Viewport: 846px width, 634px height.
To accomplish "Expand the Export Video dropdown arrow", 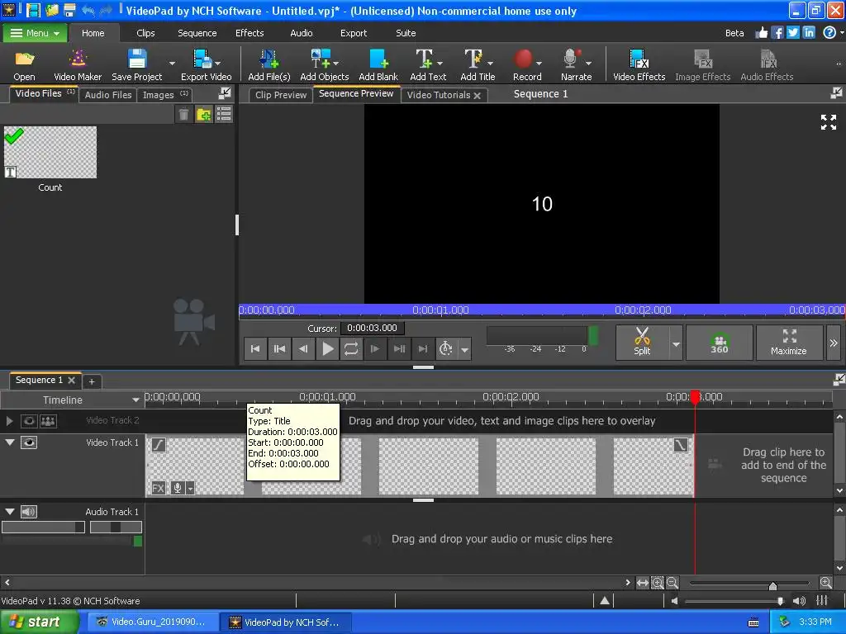I will [x=218, y=63].
